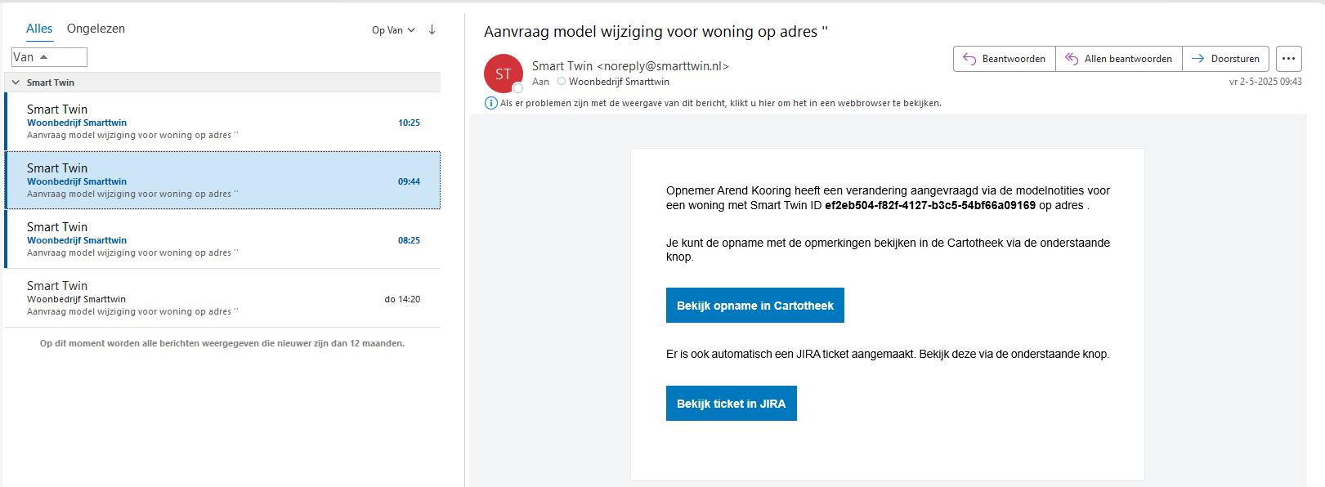Open the Smart Twin email from 10:25
Screen dimensions: 1325x487
tap(222, 122)
